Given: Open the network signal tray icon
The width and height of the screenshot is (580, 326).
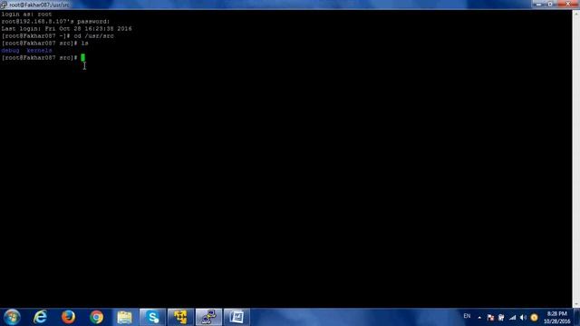Looking at the screenshot, I should tap(512, 318).
